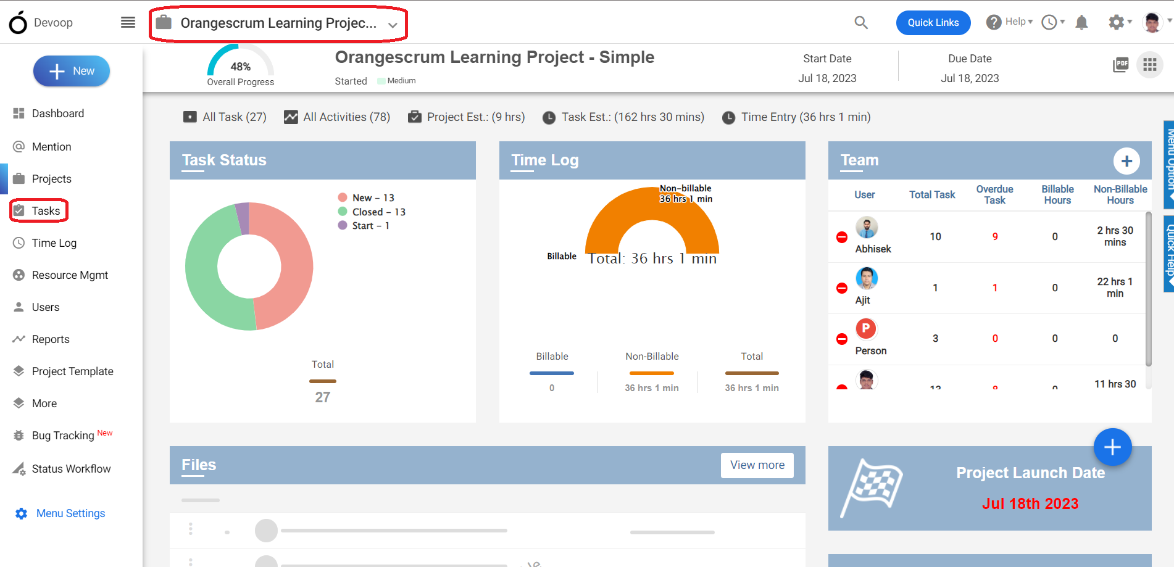This screenshot has height=567, width=1174.
Task: Open the search magnifier icon
Action: (861, 23)
